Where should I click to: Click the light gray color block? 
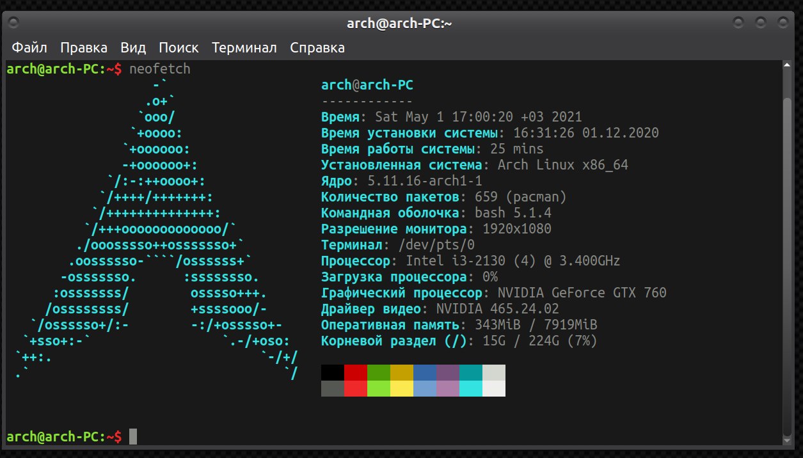coord(494,373)
